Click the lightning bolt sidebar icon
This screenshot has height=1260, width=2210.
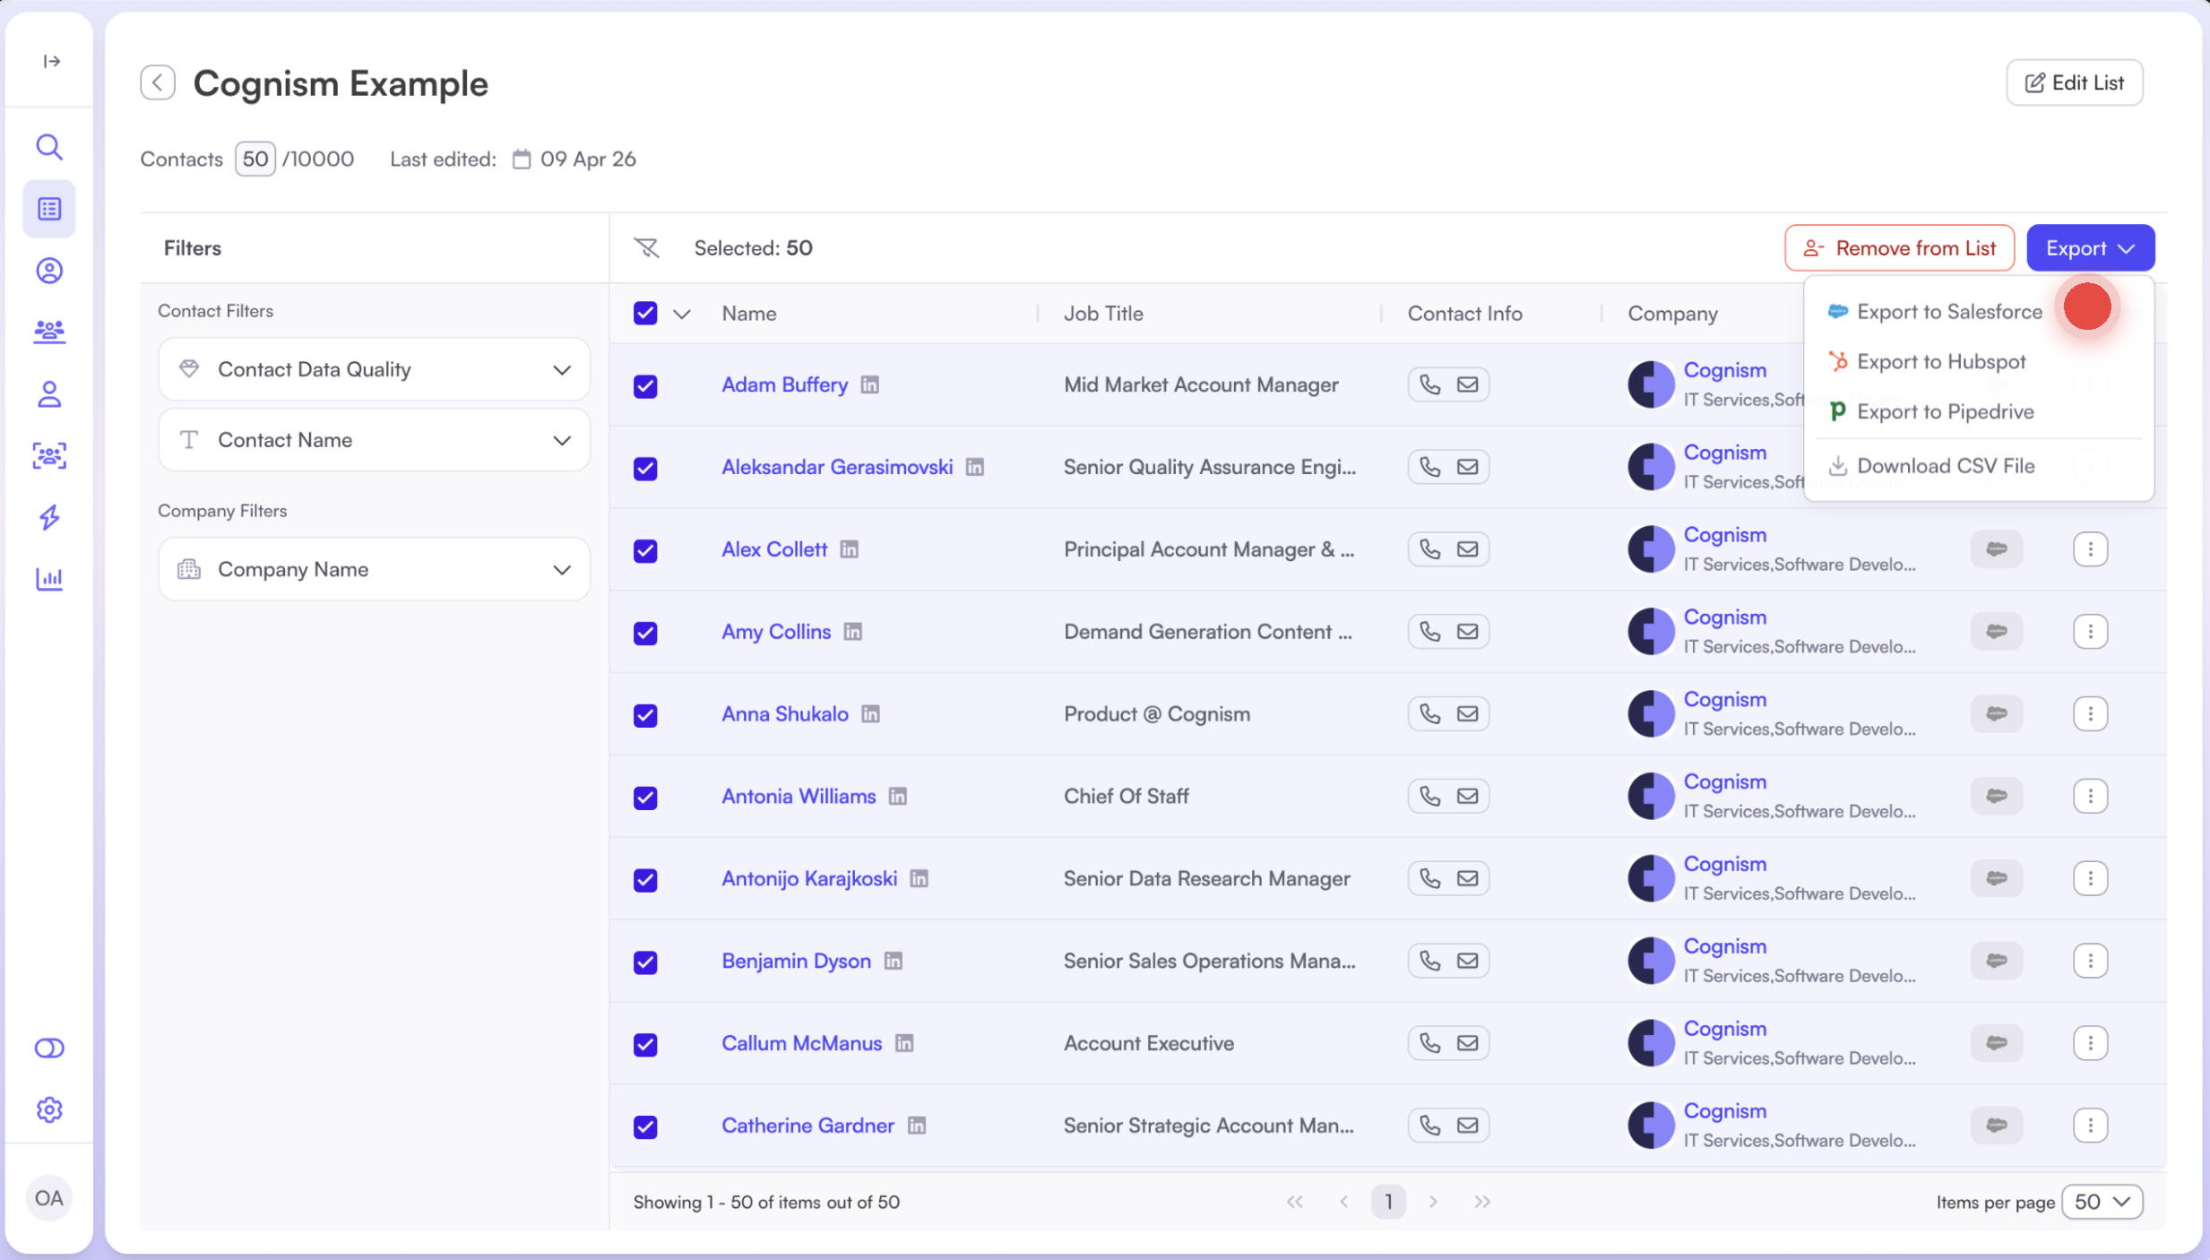pyautogui.click(x=49, y=517)
